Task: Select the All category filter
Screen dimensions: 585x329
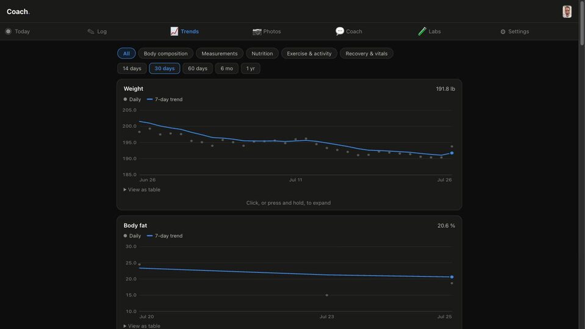Action: pos(126,53)
